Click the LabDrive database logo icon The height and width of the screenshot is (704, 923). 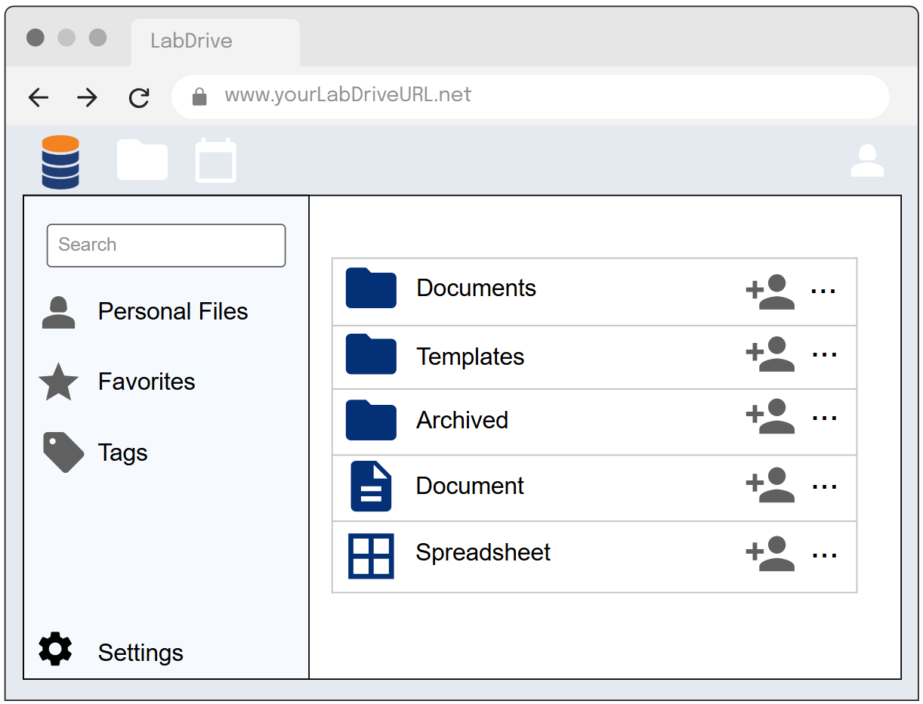click(x=60, y=162)
